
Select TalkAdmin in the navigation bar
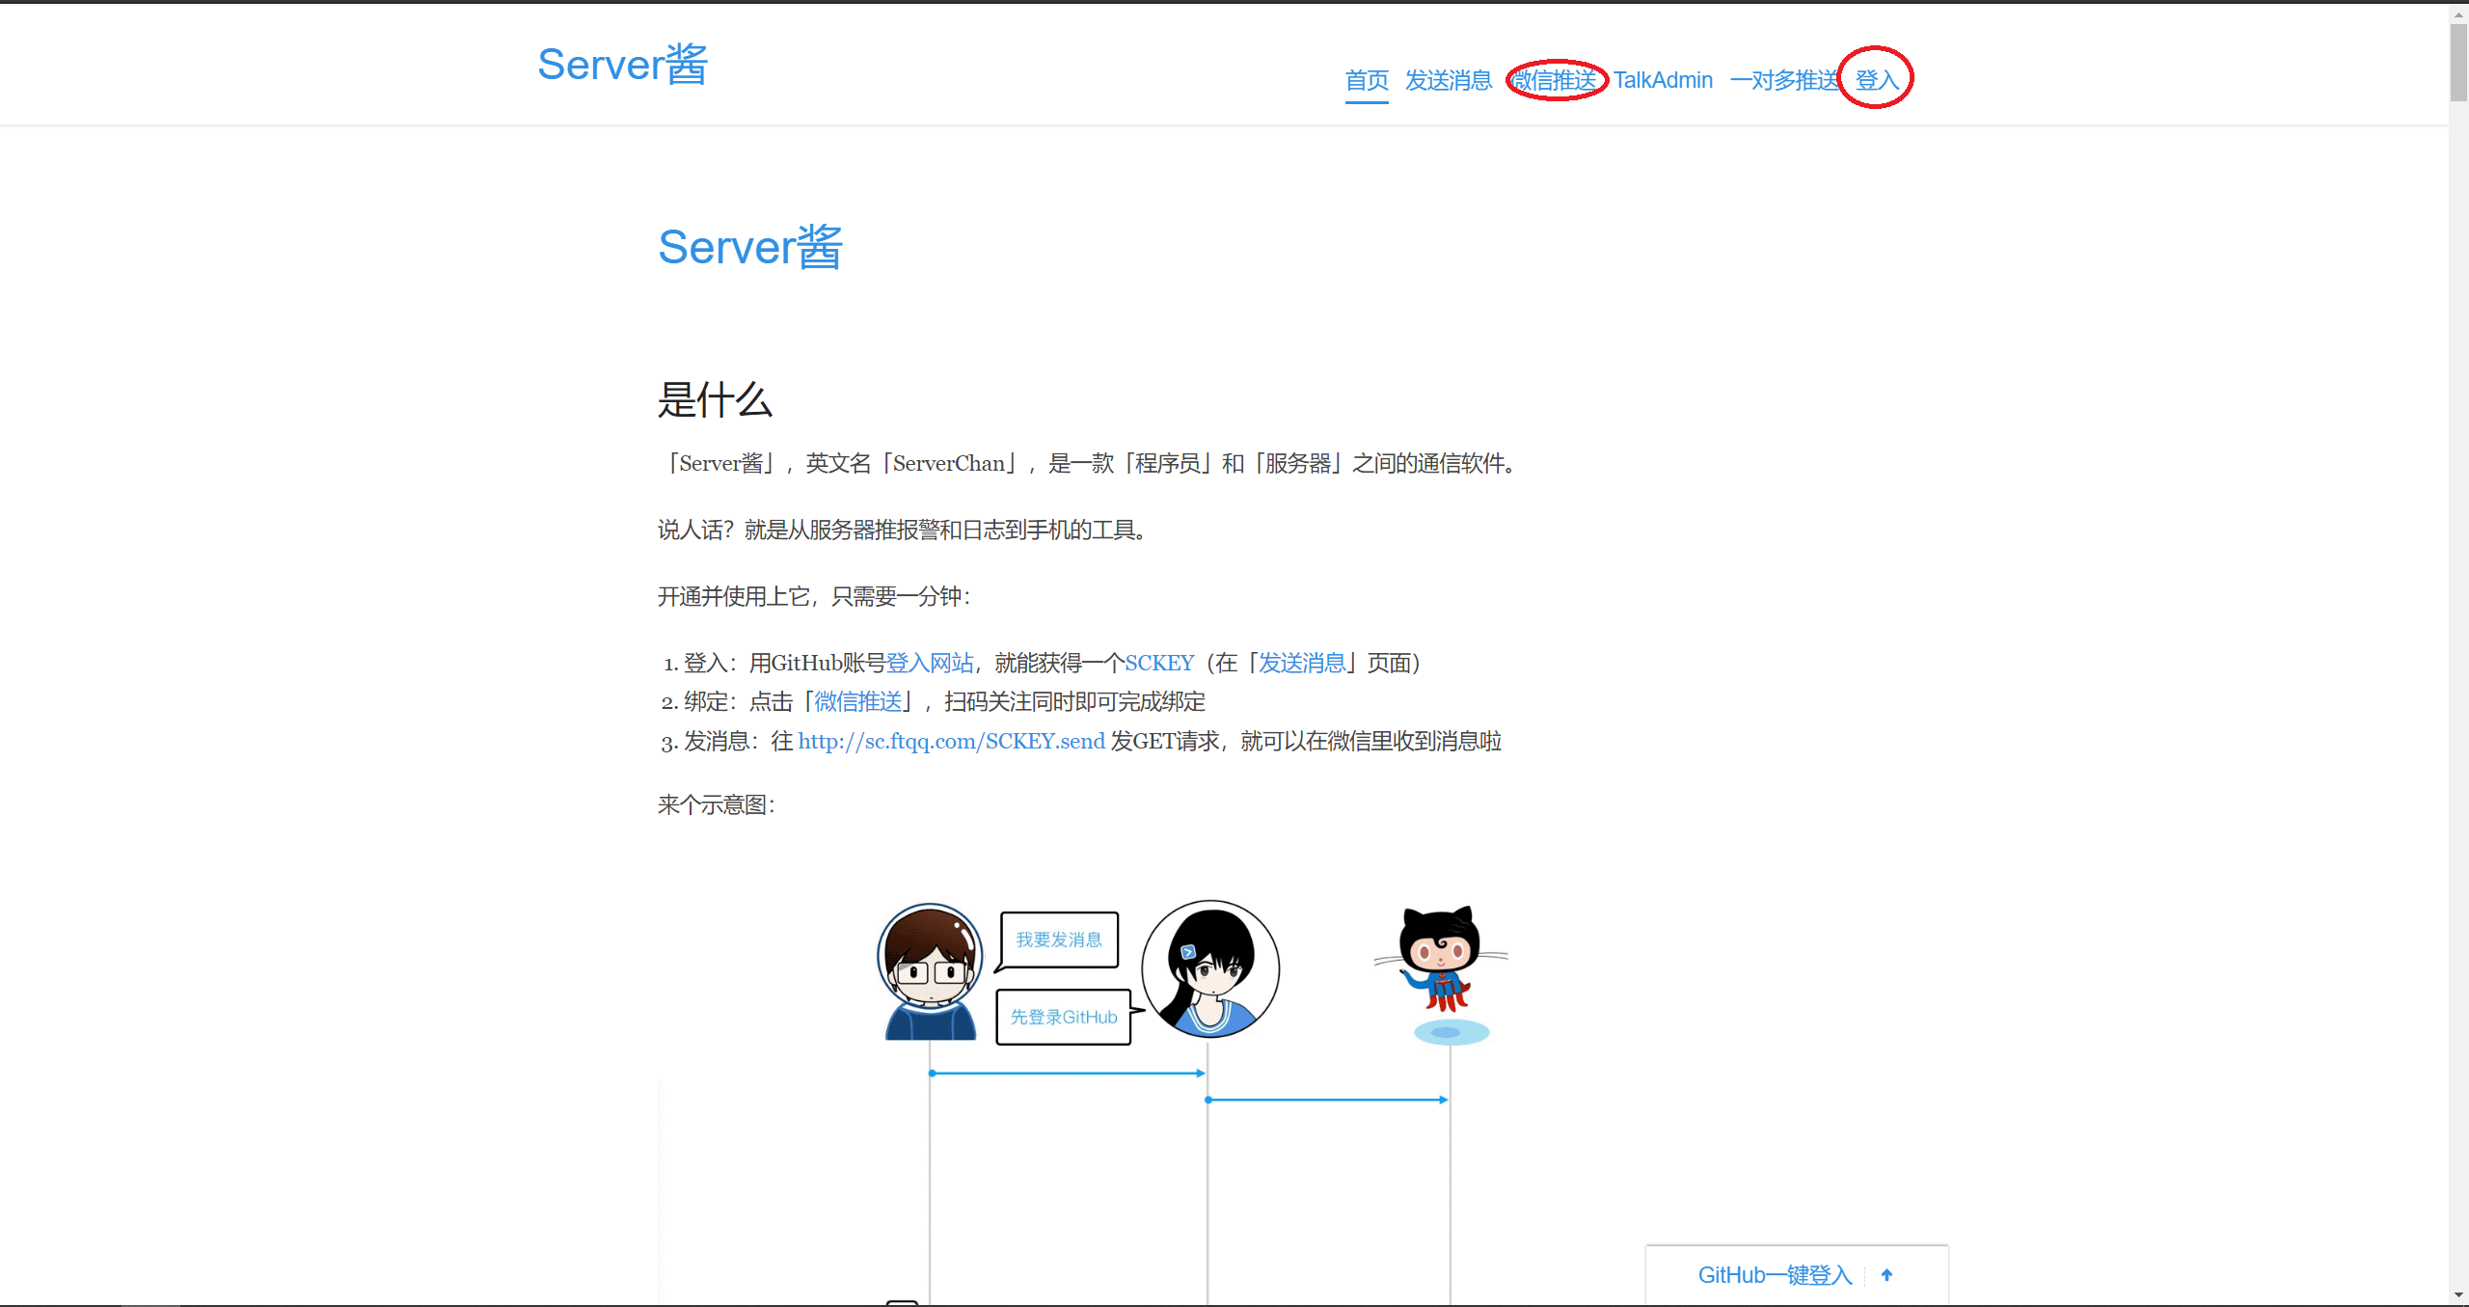point(1664,80)
